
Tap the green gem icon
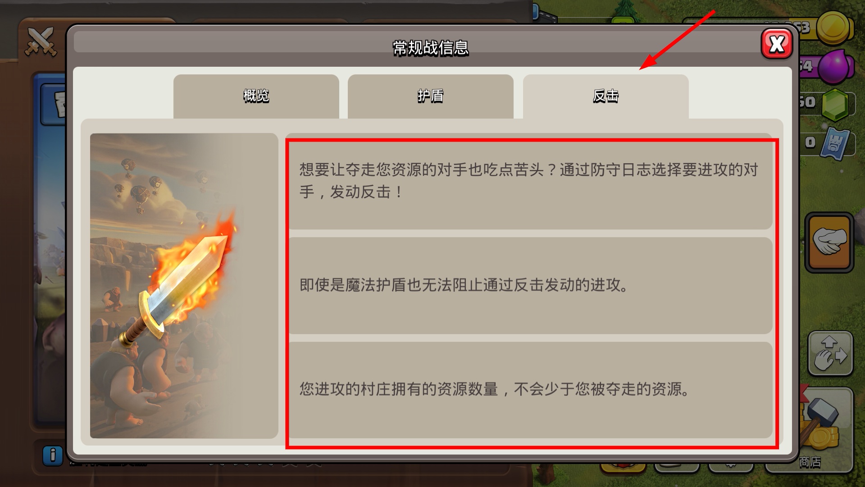point(834,105)
